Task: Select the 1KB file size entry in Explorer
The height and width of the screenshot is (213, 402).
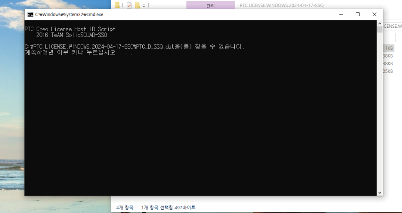Action: 389,48
